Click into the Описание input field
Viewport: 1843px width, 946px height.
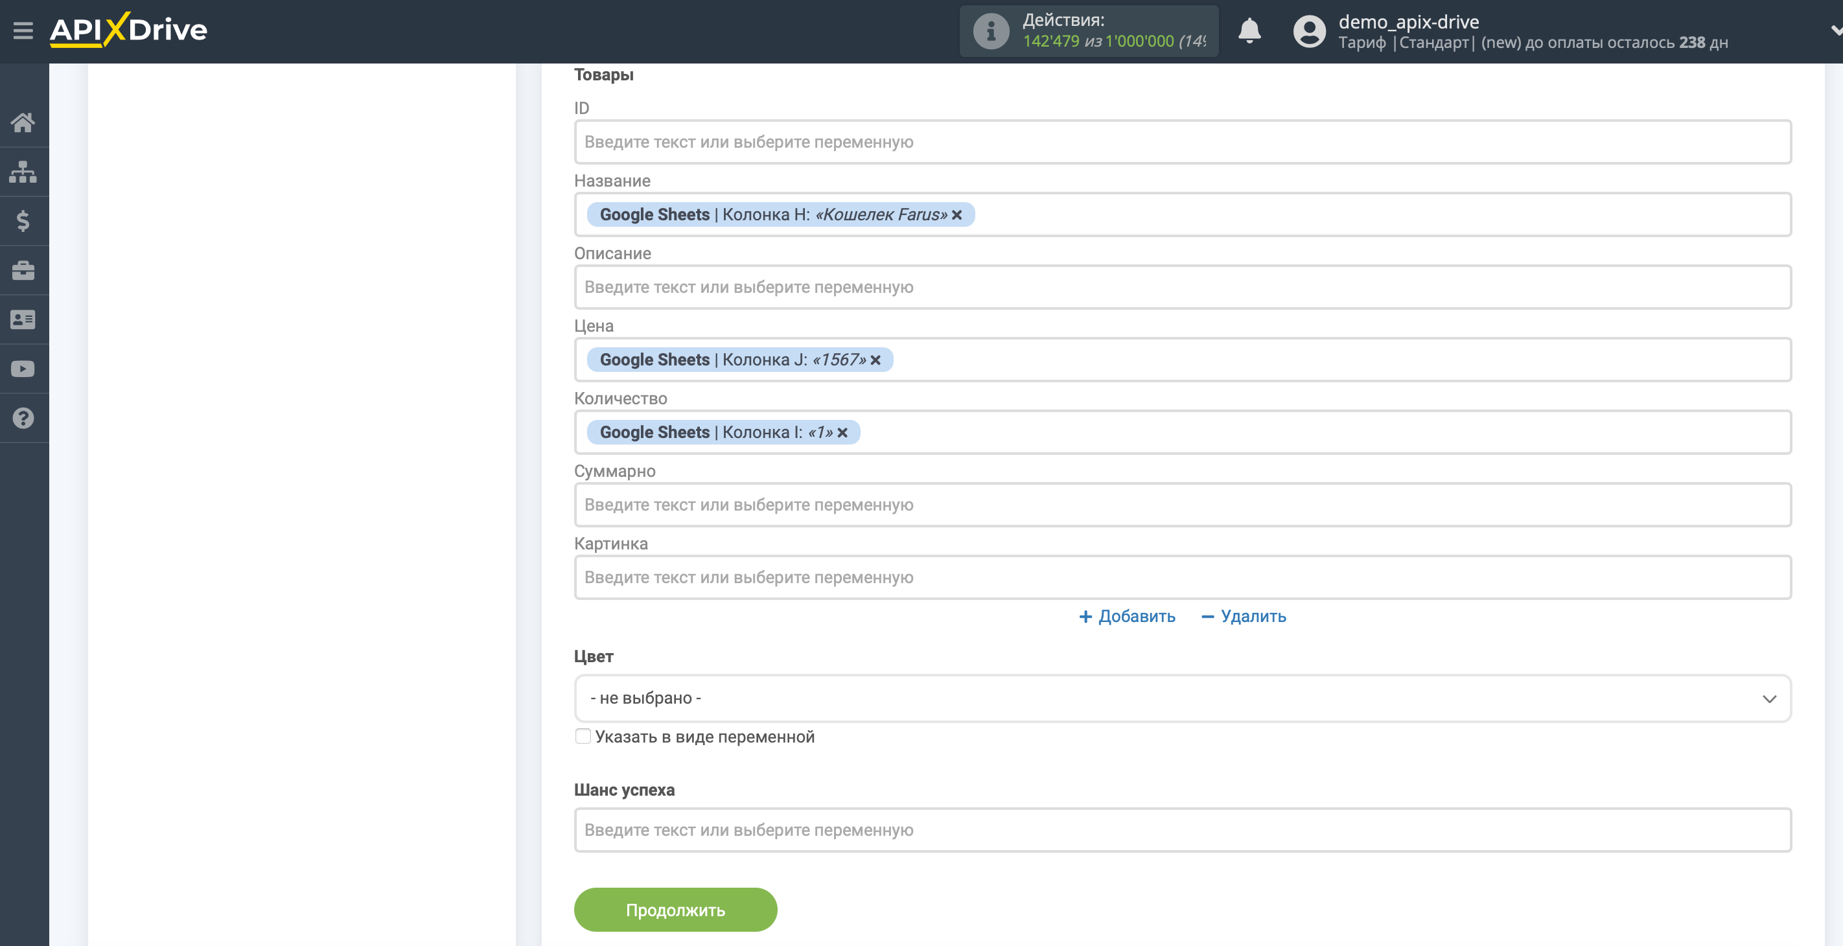(1182, 287)
